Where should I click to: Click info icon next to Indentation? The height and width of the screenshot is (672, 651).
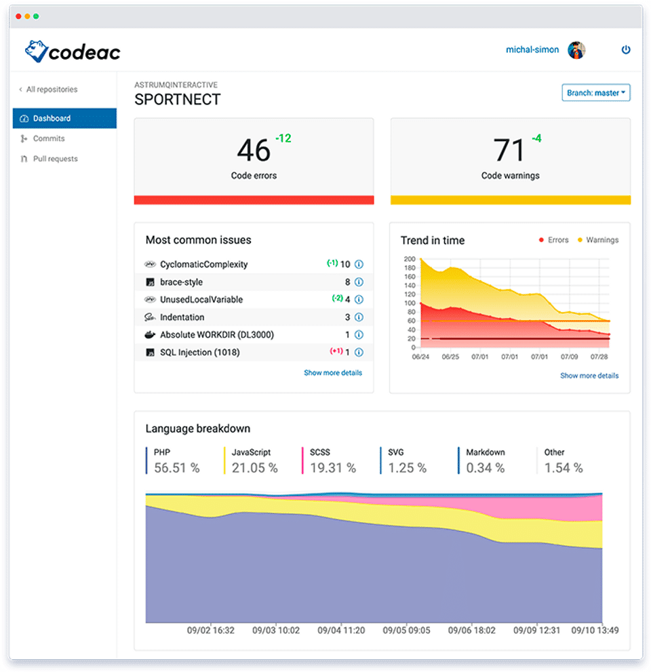pyautogui.click(x=359, y=317)
